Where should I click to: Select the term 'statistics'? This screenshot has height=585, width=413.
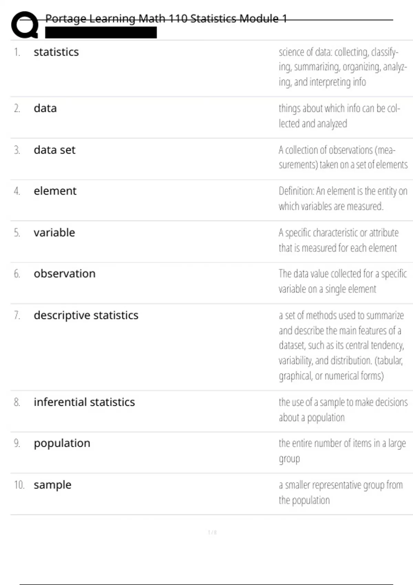[x=56, y=52]
